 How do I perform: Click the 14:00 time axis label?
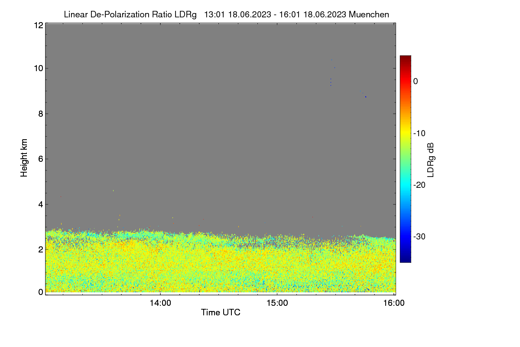click(x=160, y=304)
